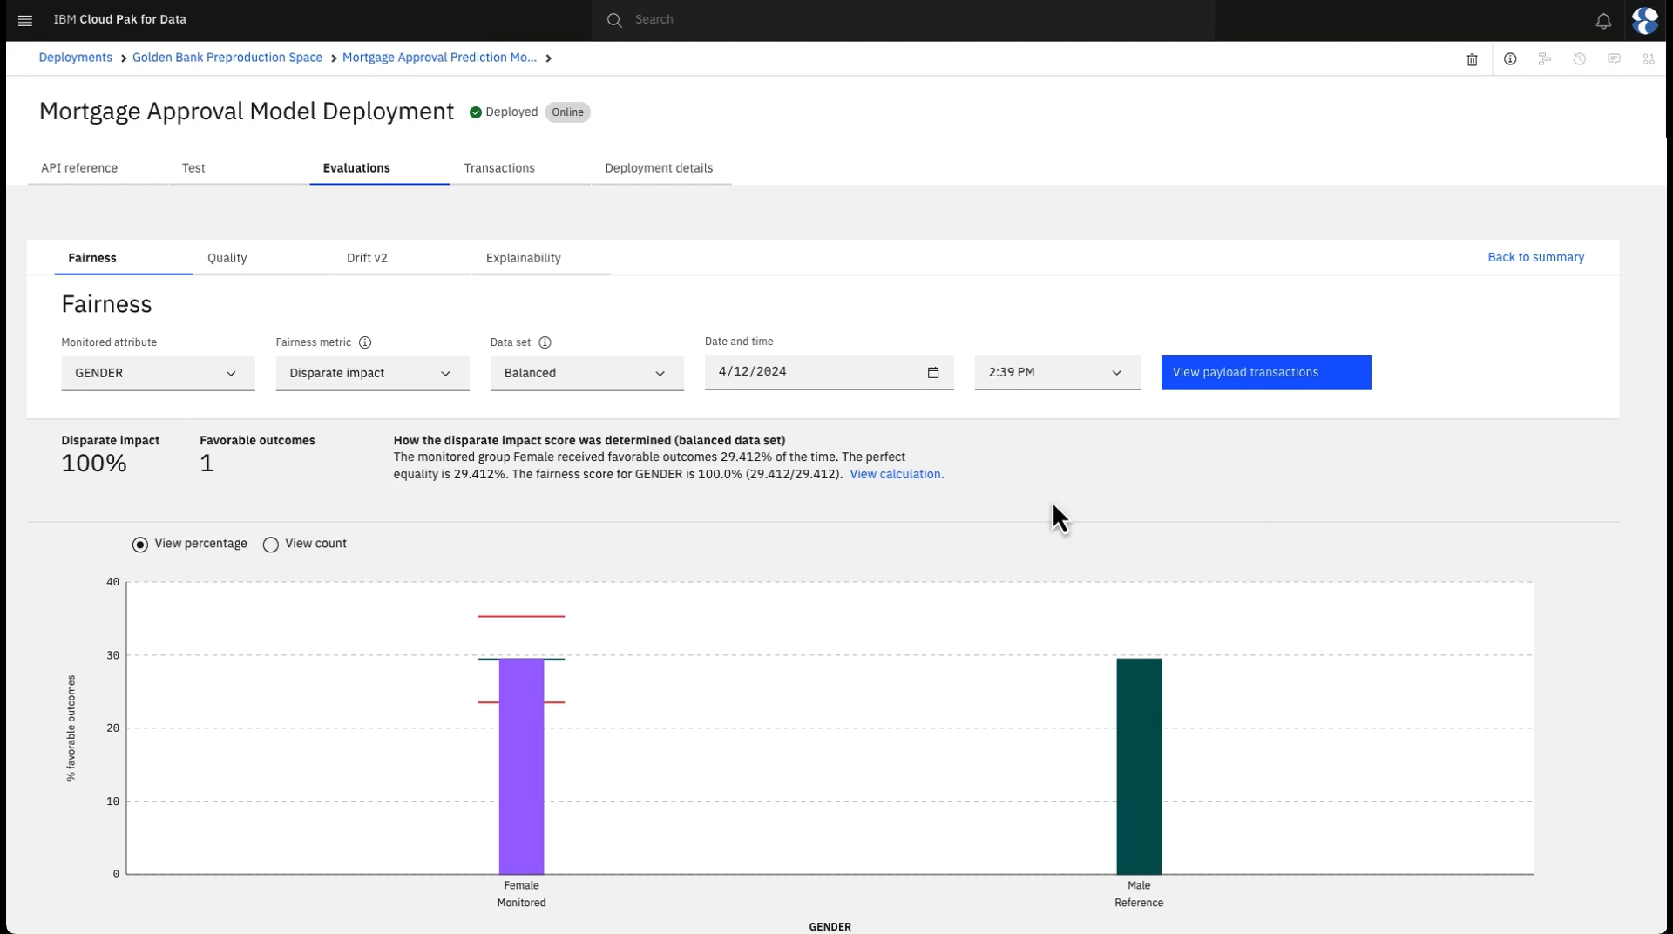
Task: Open the hamburger navigation menu
Action: pos(25,20)
